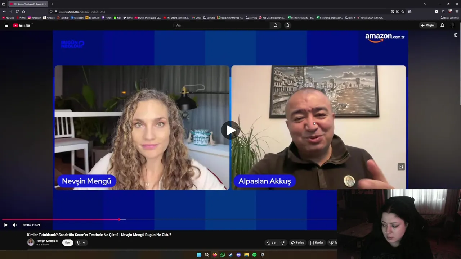Image resolution: width=461 pixels, height=259 pixels.
Task: Click the youtube.com address bar URL
Action: pyautogui.click(x=82, y=12)
